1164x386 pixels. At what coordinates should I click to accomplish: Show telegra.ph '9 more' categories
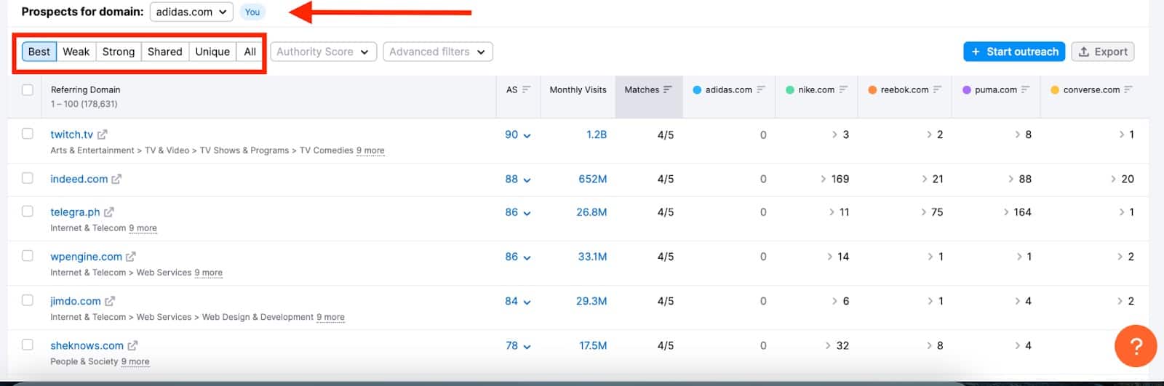point(143,228)
